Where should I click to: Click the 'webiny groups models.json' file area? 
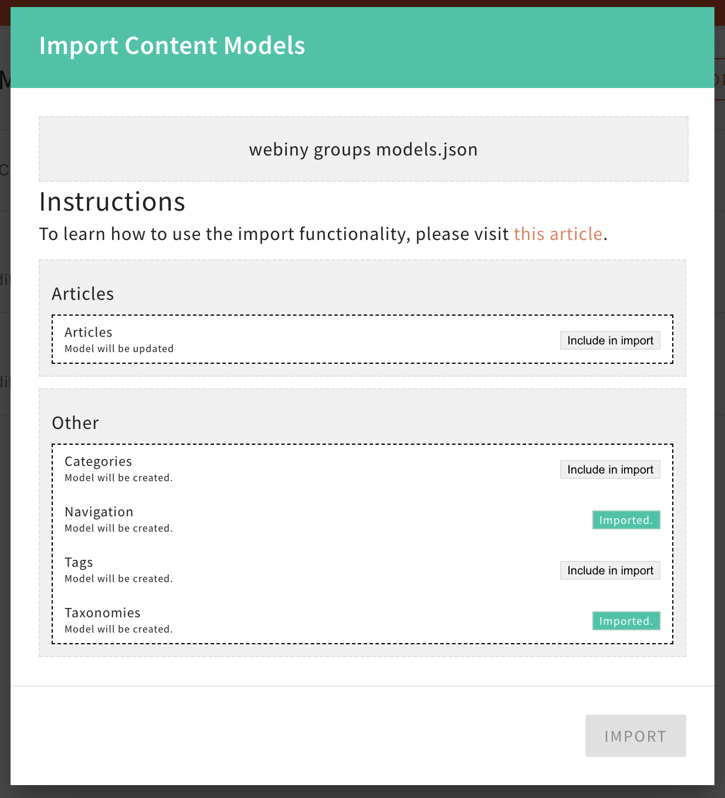pyautogui.click(x=362, y=149)
